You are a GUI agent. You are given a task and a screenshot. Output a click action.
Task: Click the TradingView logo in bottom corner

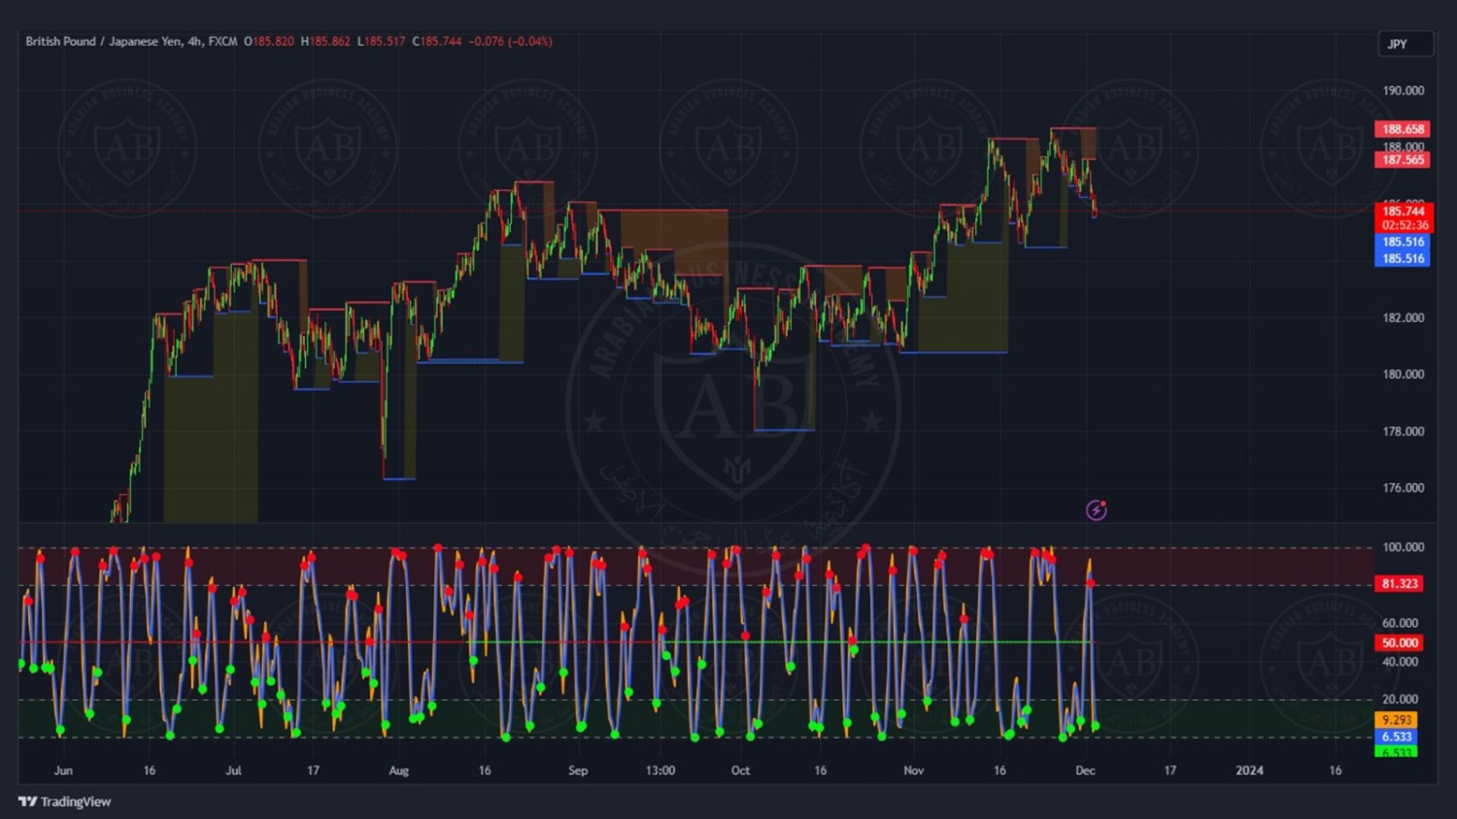coord(65,802)
